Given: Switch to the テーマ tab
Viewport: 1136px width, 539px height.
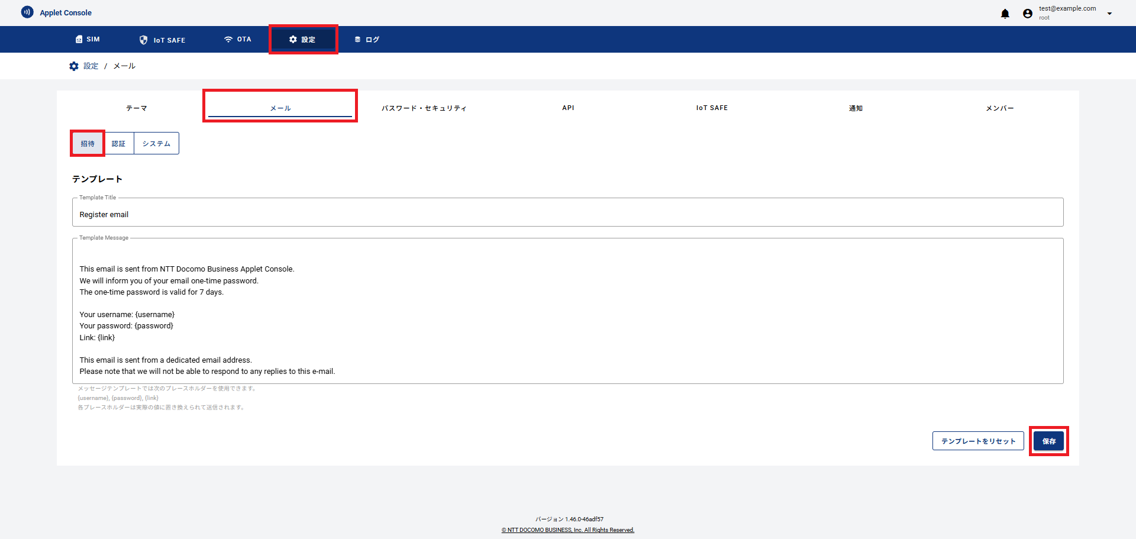Looking at the screenshot, I should click(x=136, y=108).
